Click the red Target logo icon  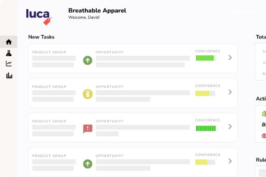point(264,135)
